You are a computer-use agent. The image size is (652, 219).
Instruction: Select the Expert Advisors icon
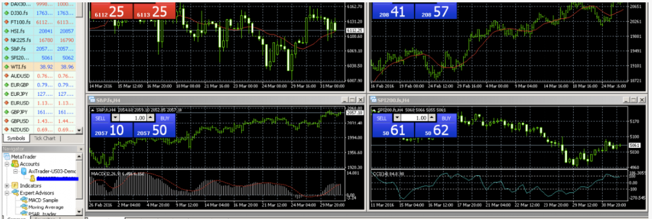pyautogui.click(x=15, y=193)
